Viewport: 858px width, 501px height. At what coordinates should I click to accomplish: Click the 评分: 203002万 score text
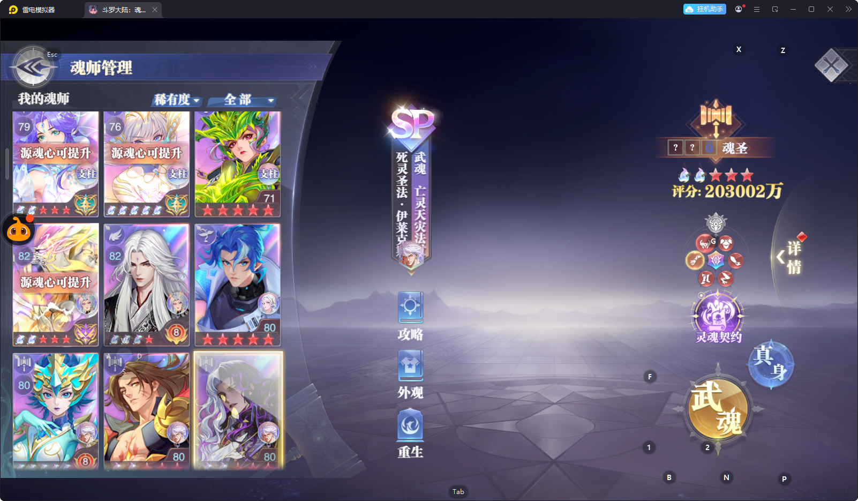click(727, 191)
